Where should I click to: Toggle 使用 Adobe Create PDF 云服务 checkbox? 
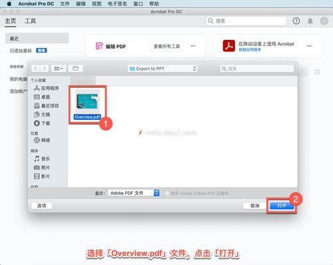[x=166, y=193]
